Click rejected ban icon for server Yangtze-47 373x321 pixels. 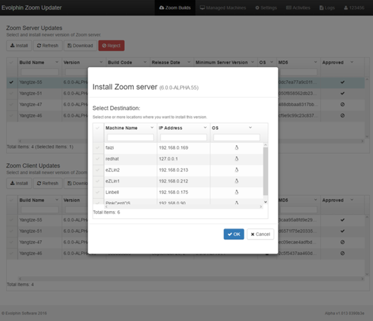pyautogui.click(x=343, y=105)
